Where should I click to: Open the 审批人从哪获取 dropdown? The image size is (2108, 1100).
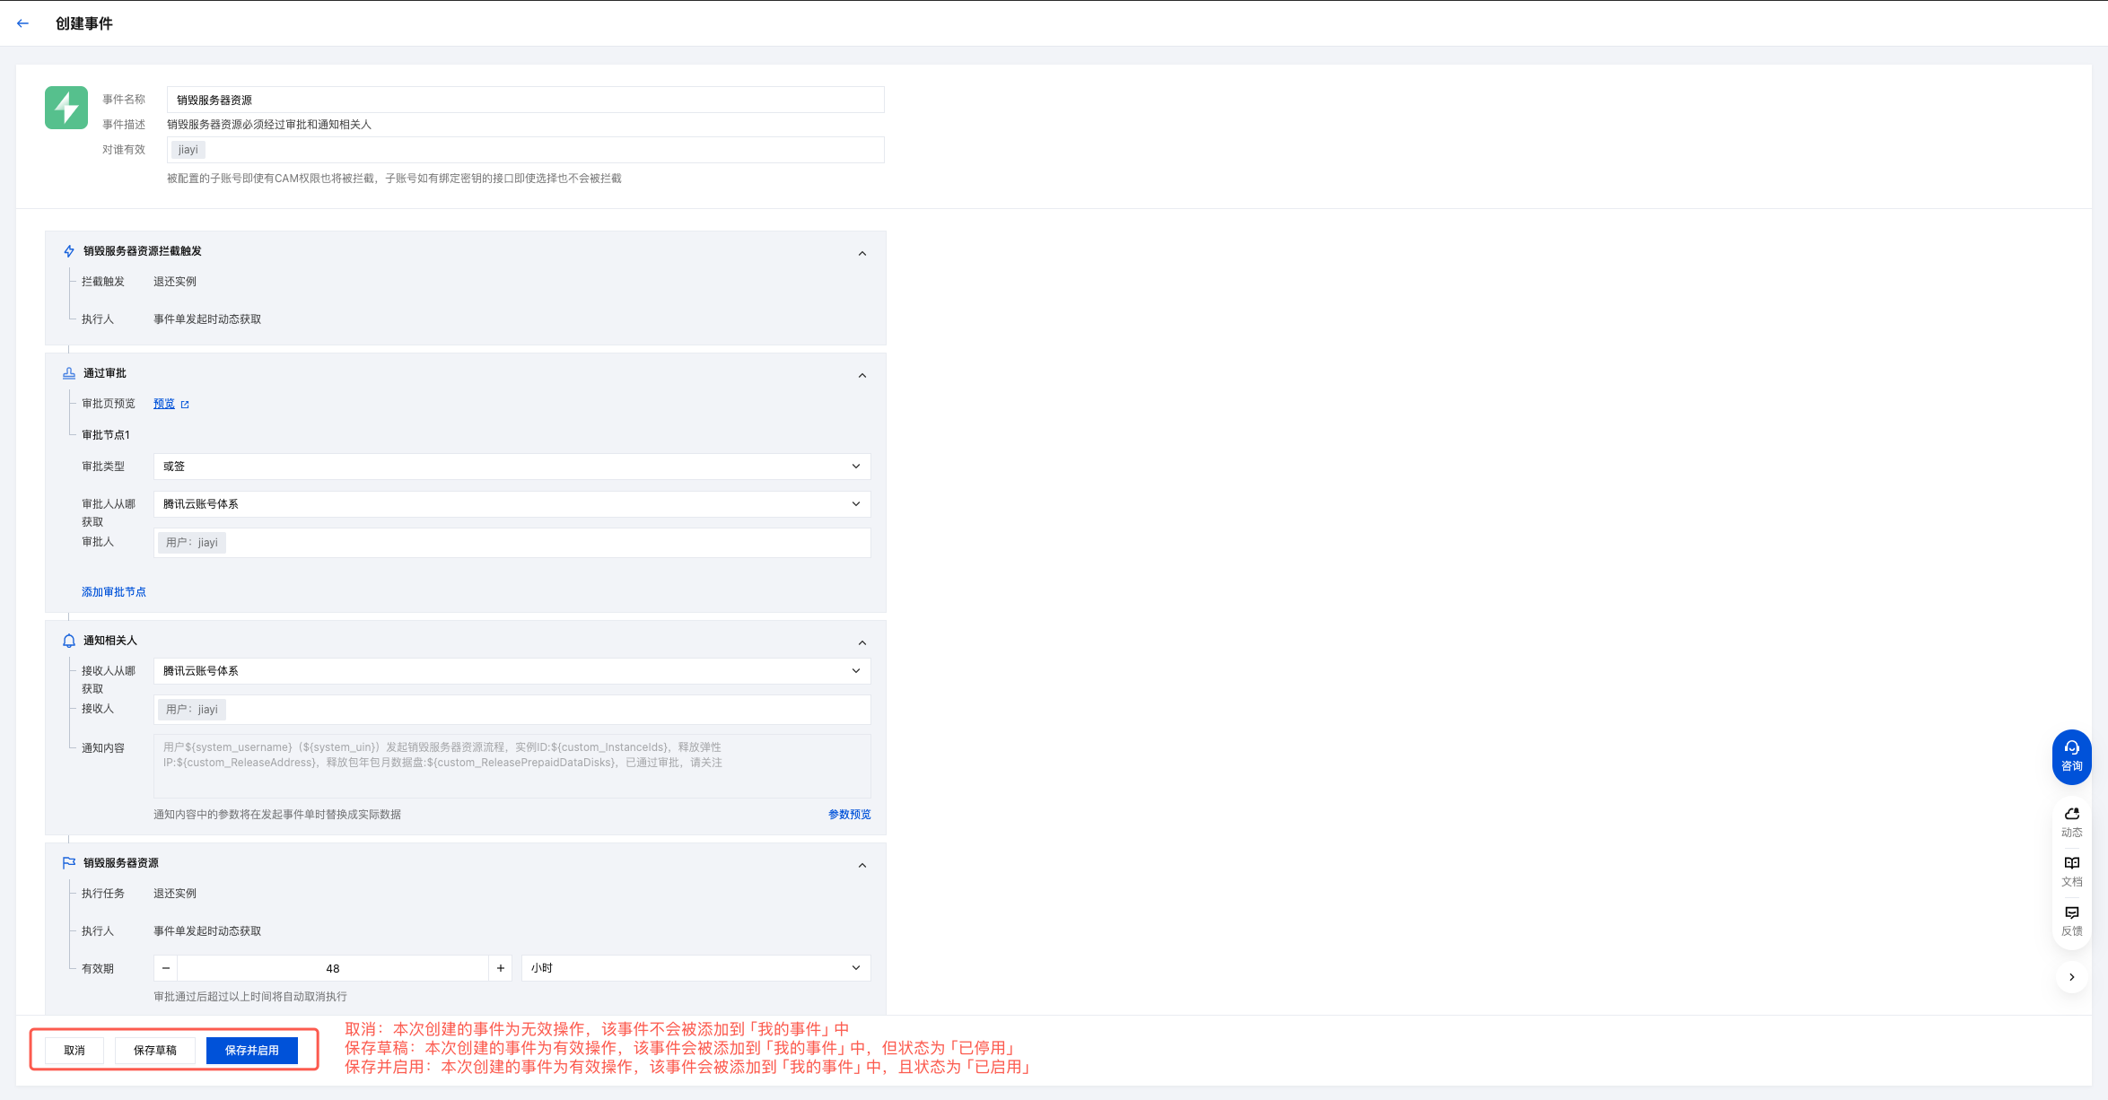[x=512, y=504]
